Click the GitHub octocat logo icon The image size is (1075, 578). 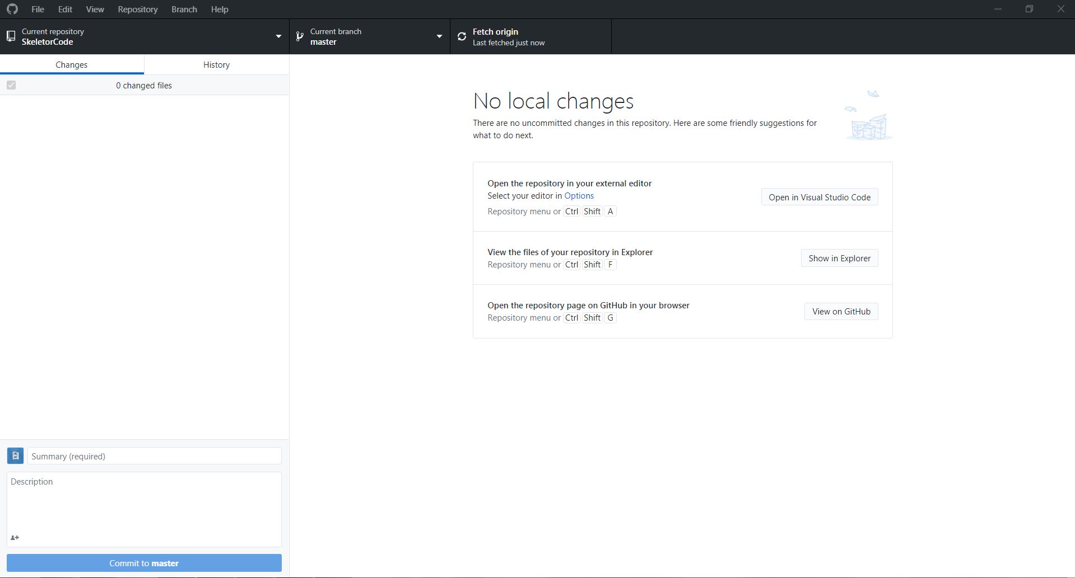tap(12, 9)
